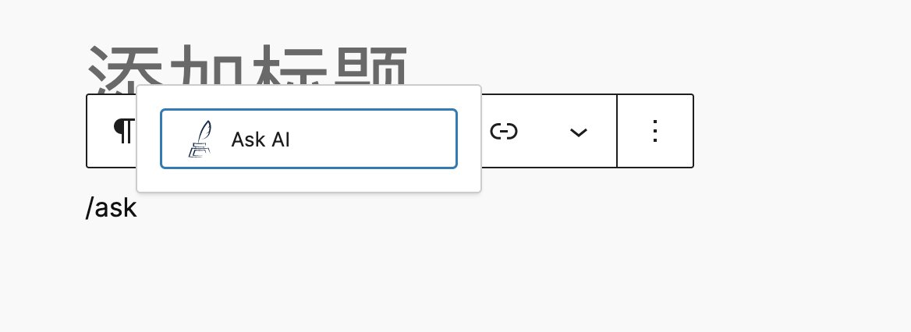The height and width of the screenshot is (332, 911).
Task: Show more rich text controls via down arrow
Action: (x=578, y=132)
